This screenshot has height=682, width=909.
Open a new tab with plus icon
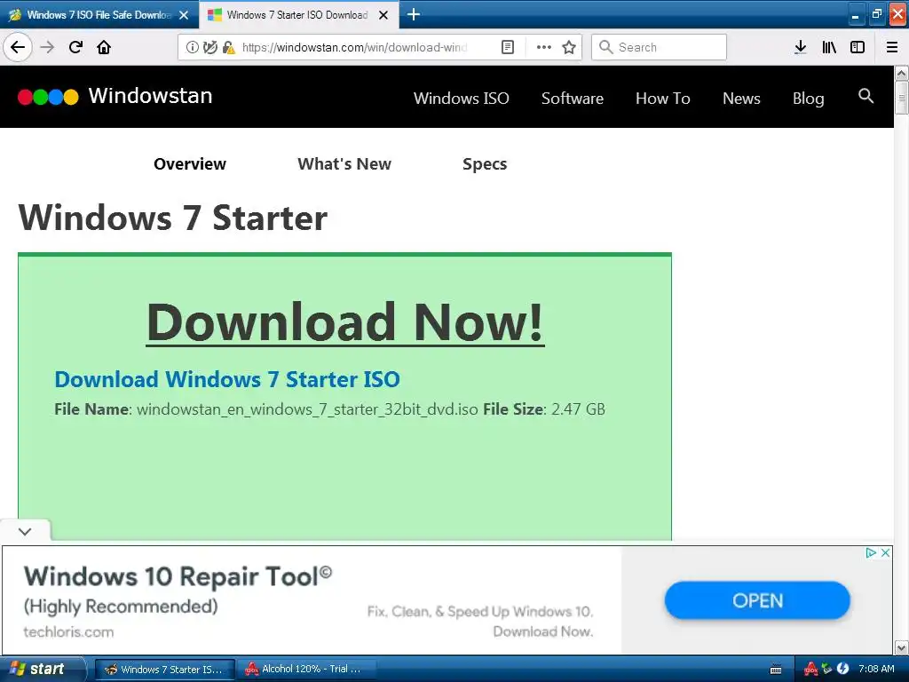click(x=414, y=14)
